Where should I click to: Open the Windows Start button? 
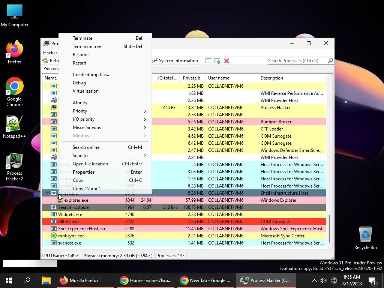click(x=9, y=280)
